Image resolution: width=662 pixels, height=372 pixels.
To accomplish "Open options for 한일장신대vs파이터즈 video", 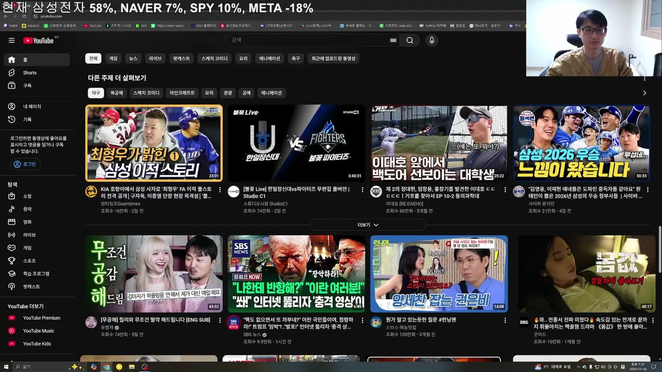I will click(362, 190).
